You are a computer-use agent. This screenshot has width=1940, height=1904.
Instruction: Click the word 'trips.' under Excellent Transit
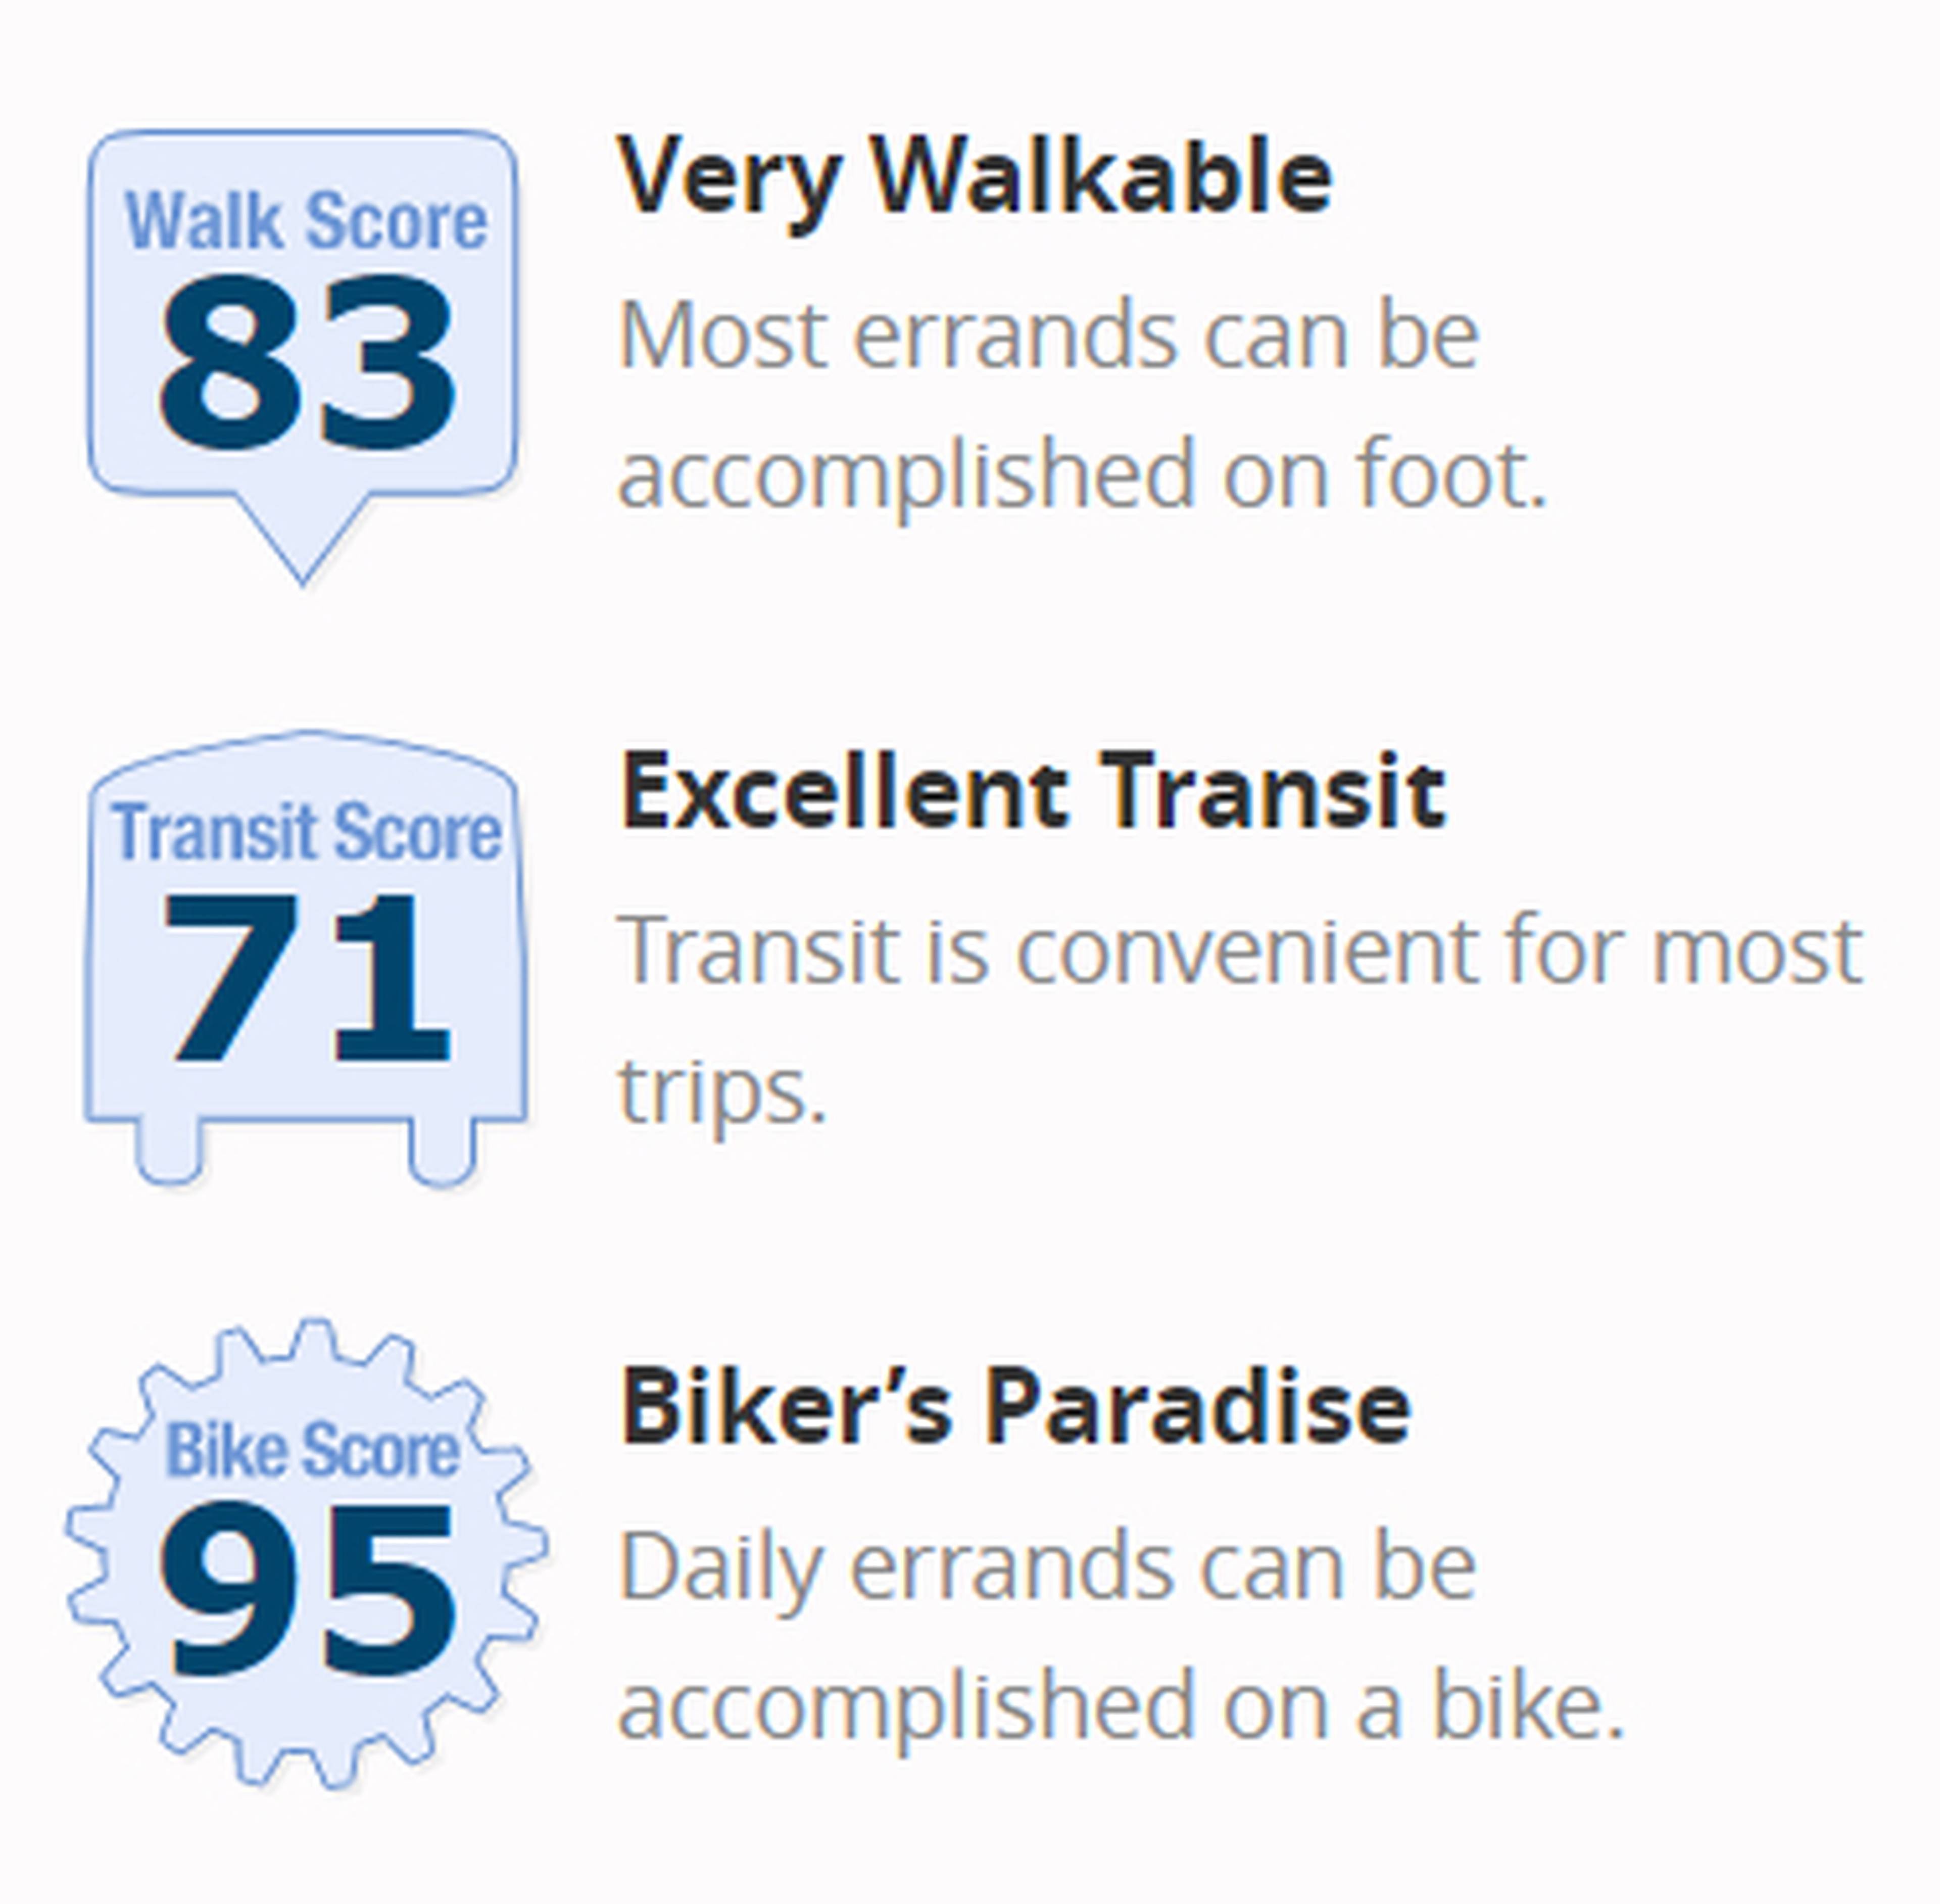tap(722, 1091)
